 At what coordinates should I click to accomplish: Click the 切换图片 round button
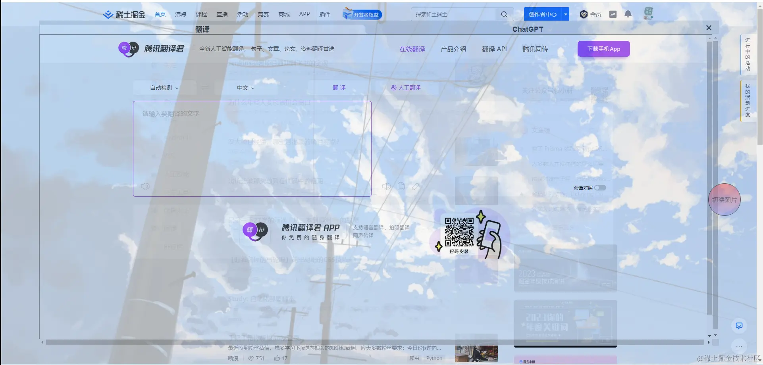coord(724,200)
